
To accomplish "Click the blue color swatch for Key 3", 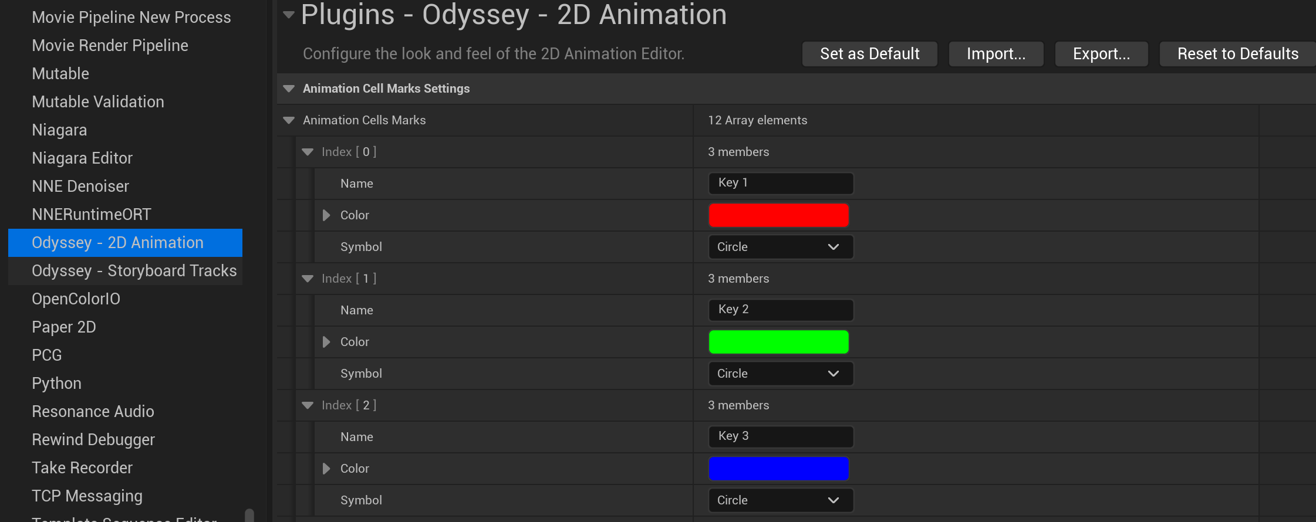I will (x=779, y=469).
